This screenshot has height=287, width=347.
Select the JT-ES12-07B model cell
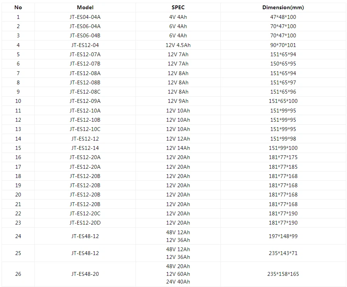85,64
